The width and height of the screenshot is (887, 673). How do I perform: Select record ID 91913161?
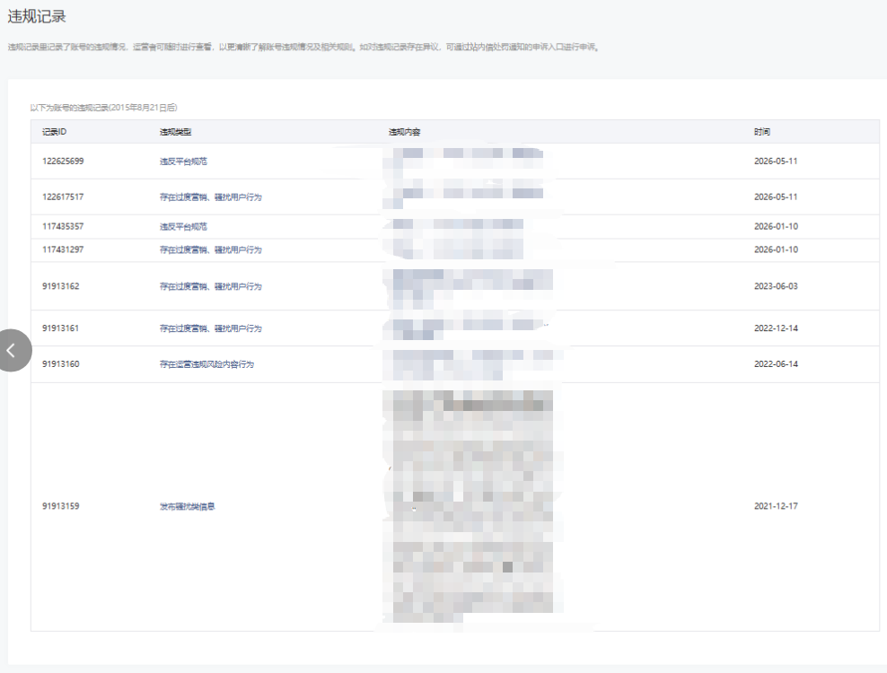(60, 328)
